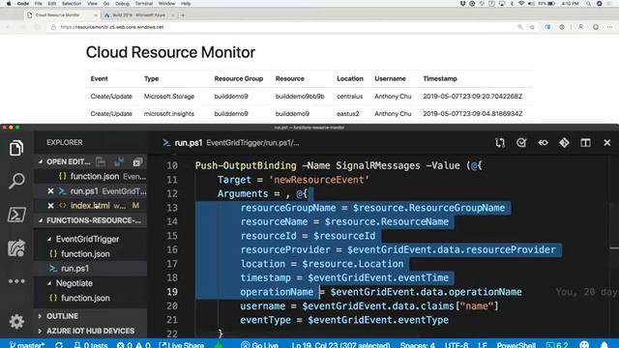The image size is (619, 348).
Task: Select the run.ps1 editor tab
Action: click(x=189, y=143)
